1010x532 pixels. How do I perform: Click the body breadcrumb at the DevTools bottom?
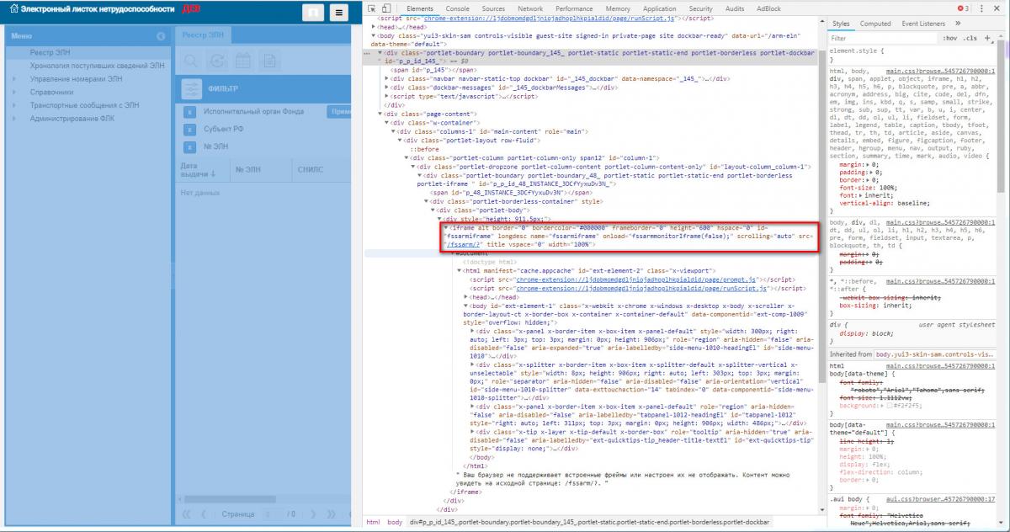395,523
